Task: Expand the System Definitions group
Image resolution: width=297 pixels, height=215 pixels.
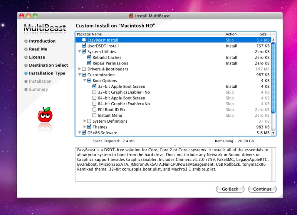Action: click(85, 121)
